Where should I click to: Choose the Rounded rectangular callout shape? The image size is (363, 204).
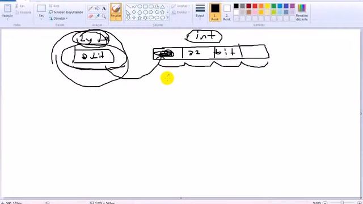coord(151,18)
